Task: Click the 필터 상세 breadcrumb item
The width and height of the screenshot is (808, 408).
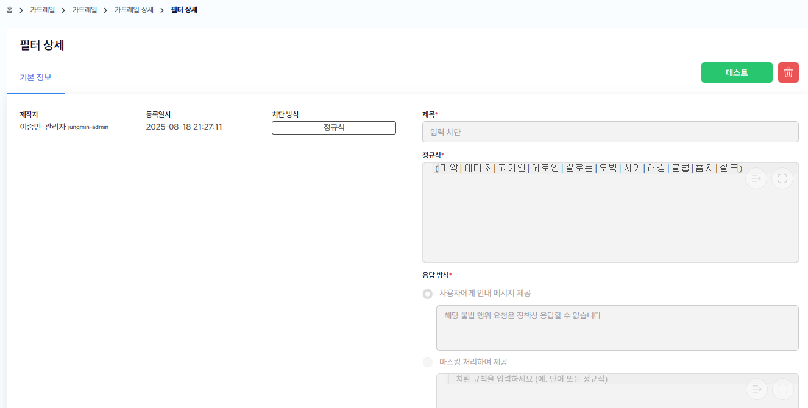Action: point(184,10)
